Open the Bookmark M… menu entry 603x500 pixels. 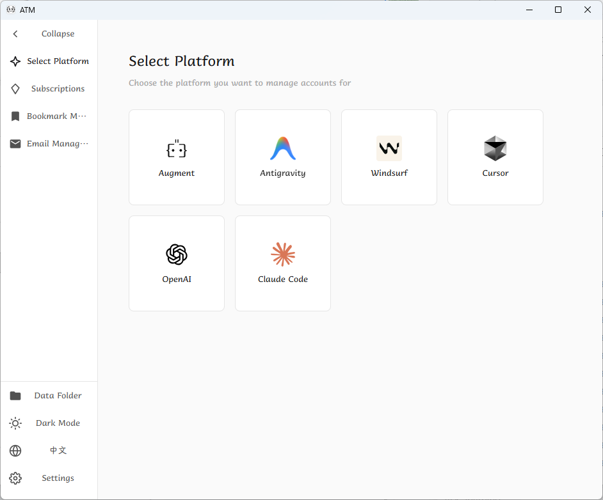[57, 116]
